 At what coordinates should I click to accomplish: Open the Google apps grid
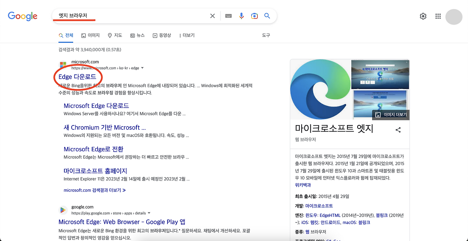tap(438, 16)
